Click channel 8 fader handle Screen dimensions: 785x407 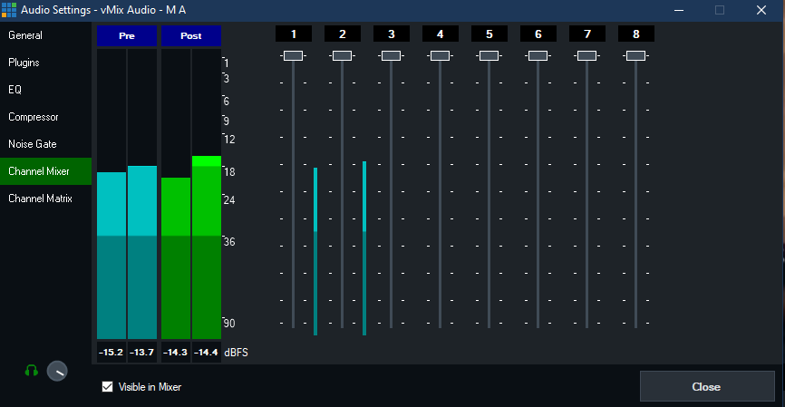coord(635,56)
